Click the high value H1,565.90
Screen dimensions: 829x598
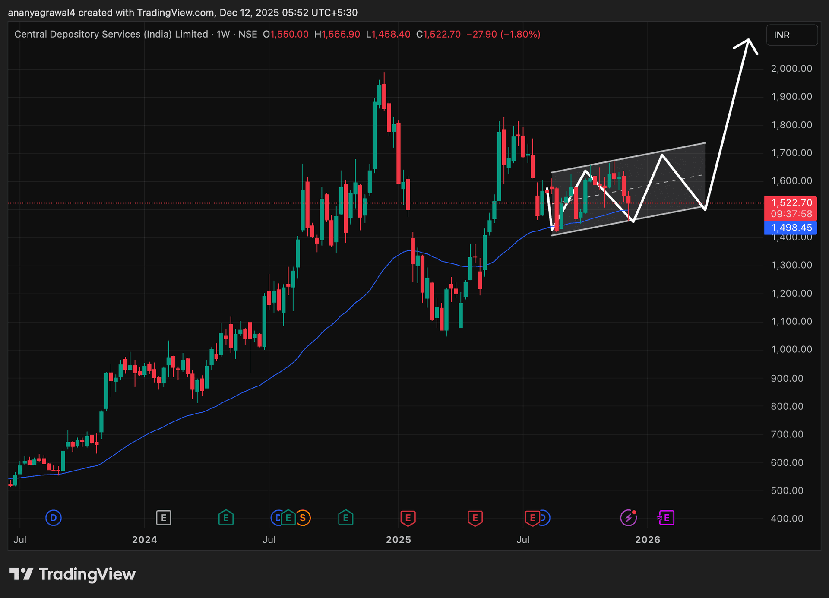point(337,34)
